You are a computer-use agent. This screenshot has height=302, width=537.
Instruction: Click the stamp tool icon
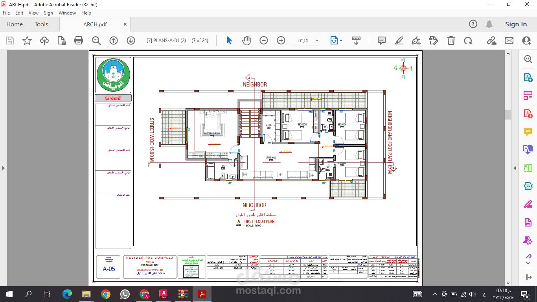[433, 41]
